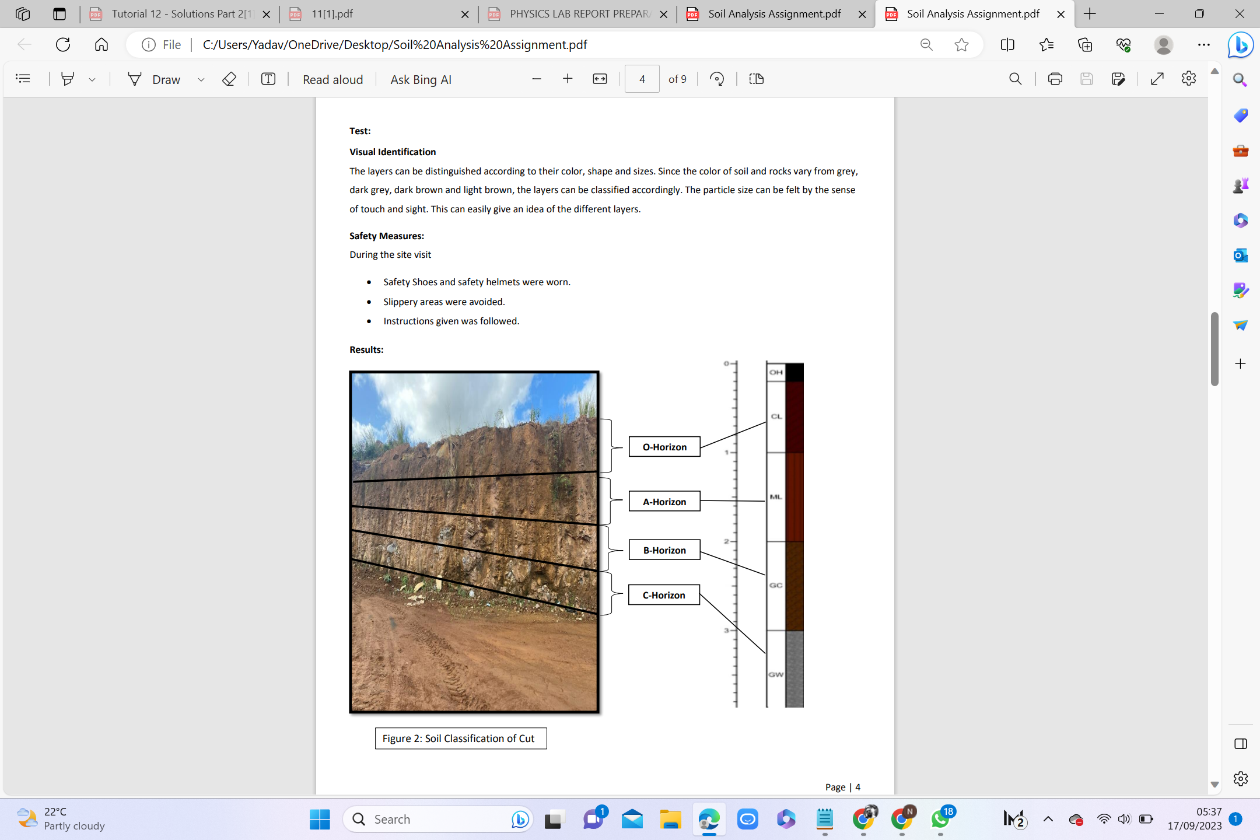This screenshot has height=840, width=1260.
Task: Open in-document search with the magnifier icon
Action: pos(1016,79)
